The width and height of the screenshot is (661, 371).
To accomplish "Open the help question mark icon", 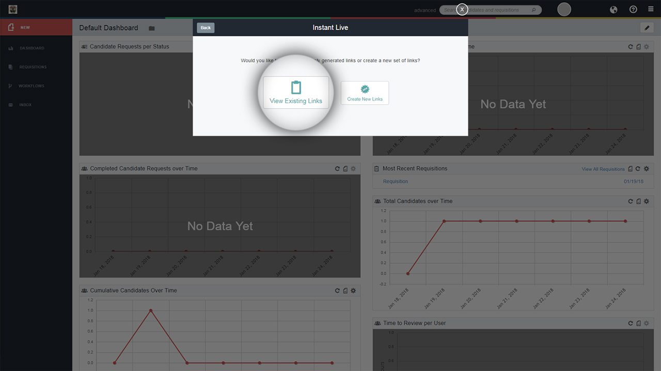I will click(633, 9).
